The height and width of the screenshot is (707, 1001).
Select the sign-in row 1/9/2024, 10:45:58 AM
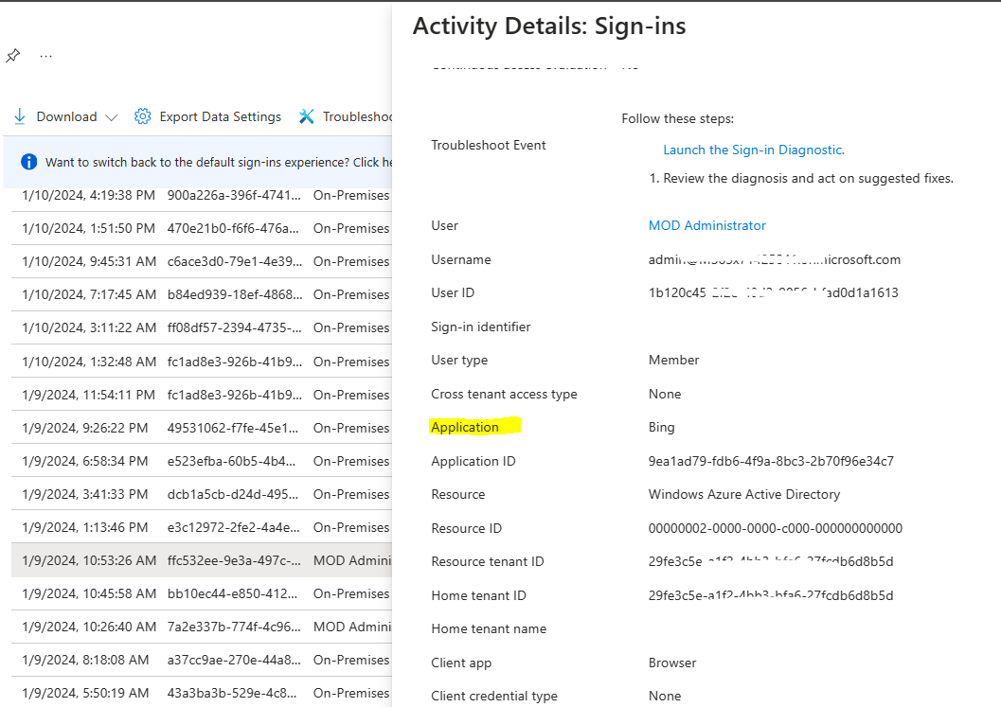[201, 594]
